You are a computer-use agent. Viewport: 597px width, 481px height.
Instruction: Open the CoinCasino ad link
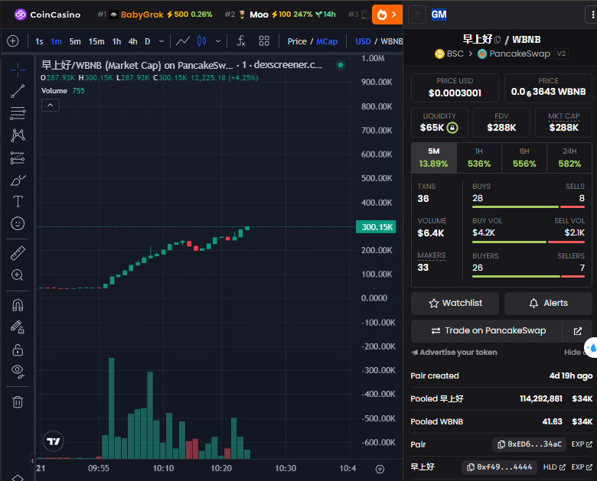click(x=47, y=15)
